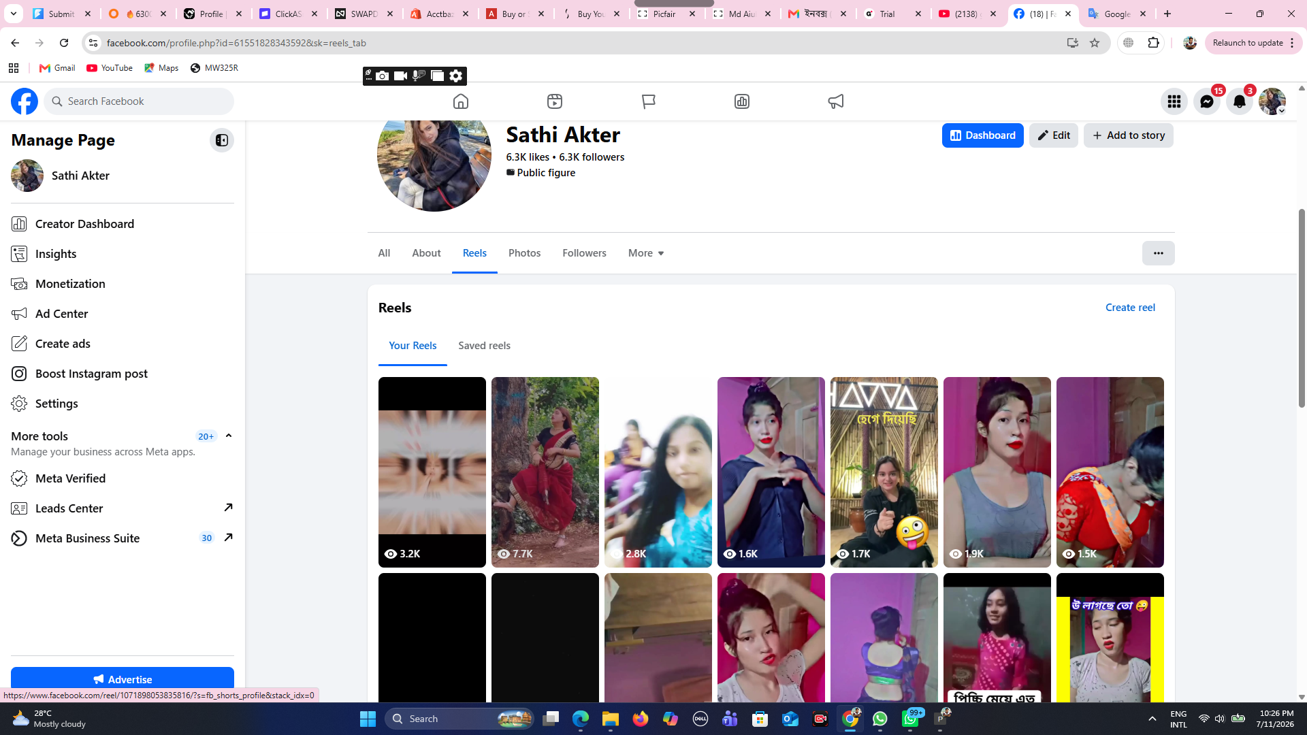
Task: Bookmark this page with the star icon
Action: pos(1095,43)
